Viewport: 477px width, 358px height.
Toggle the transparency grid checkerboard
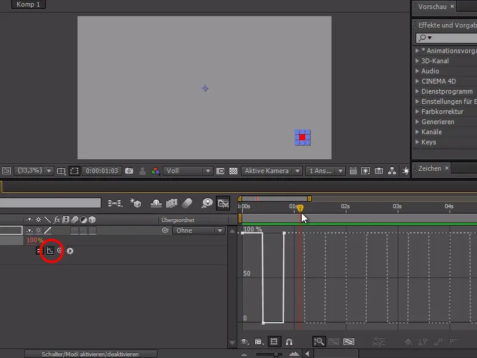tap(233, 171)
